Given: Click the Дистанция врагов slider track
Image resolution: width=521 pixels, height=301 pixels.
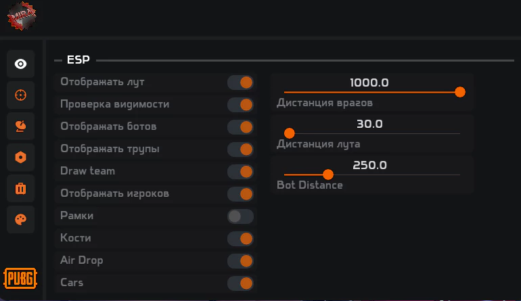Looking at the screenshot, I should click(372, 92).
